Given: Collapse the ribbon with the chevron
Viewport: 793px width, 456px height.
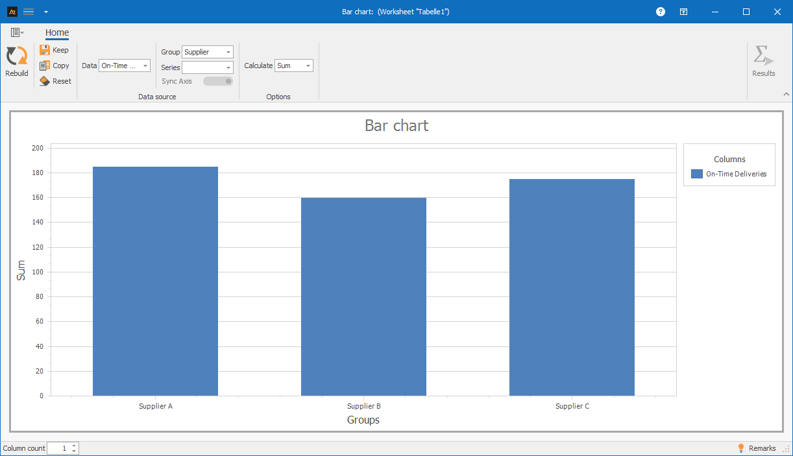Looking at the screenshot, I should pos(786,94).
